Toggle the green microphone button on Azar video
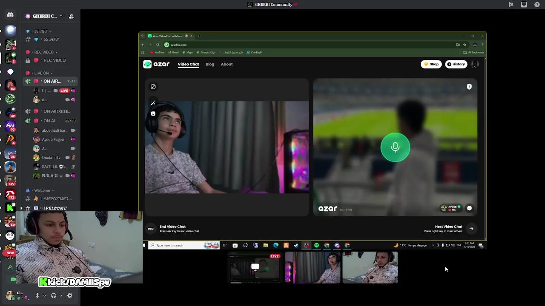The image size is (545, 306). 395,147
